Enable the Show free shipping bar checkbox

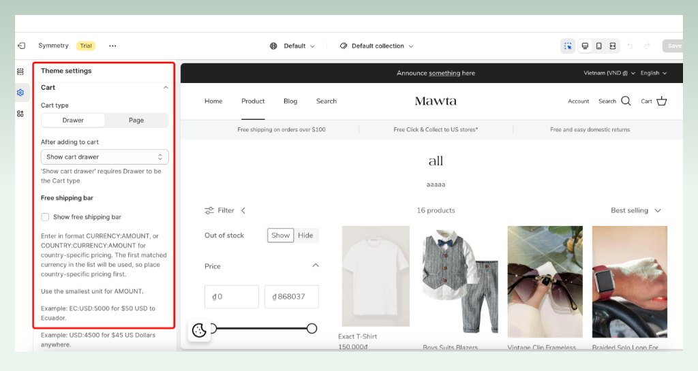45,217
